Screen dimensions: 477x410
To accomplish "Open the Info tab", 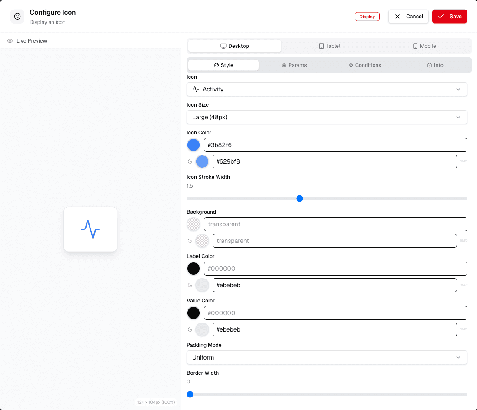I will 435,65.
